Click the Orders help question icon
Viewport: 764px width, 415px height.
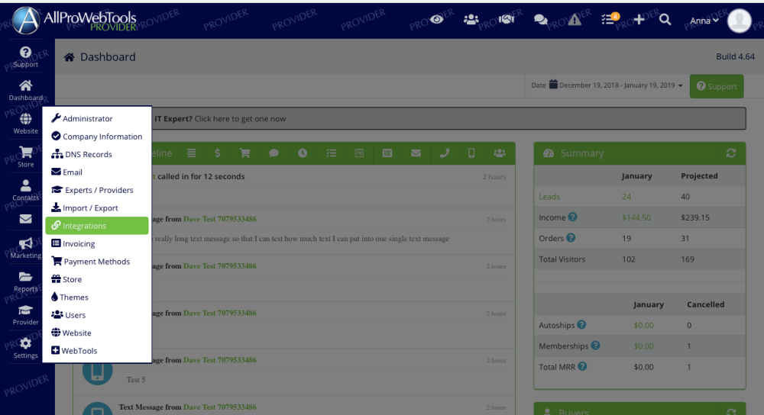click(571, 238)
